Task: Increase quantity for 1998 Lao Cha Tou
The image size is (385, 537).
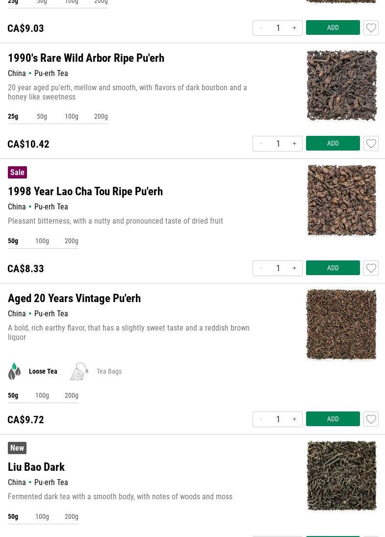Action: coord(294,268)
